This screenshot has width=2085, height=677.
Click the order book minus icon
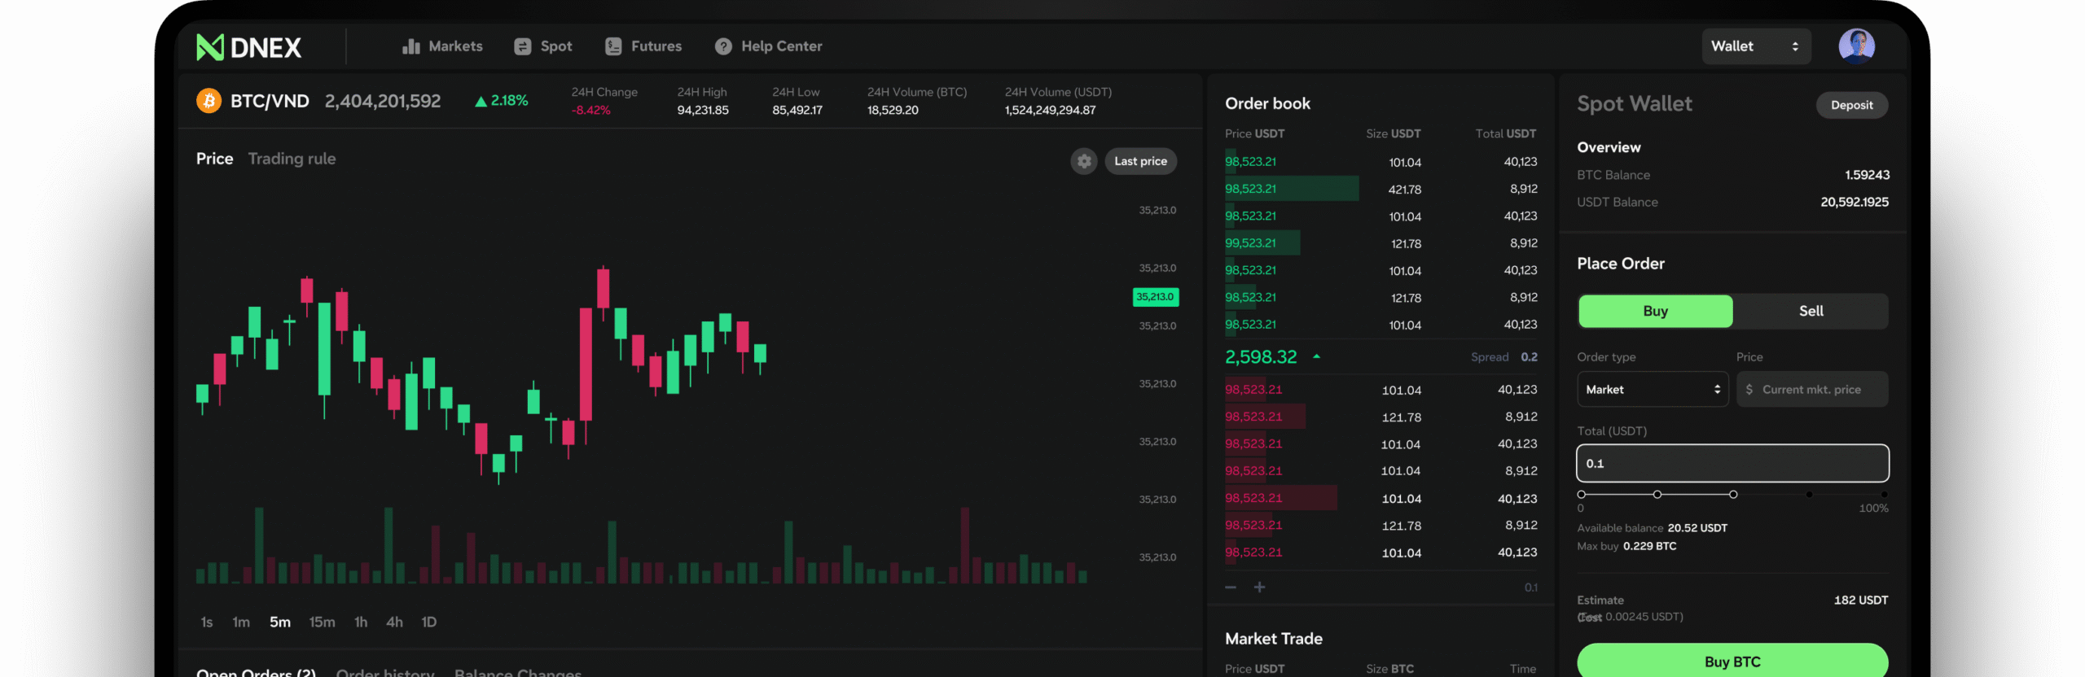tap(1231, 587)
